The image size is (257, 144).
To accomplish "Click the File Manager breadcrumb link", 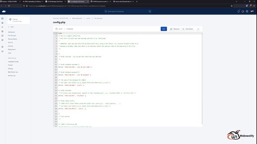I will 98,18.
